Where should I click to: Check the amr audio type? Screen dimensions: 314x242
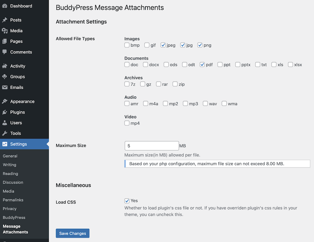tap(127, 103)
